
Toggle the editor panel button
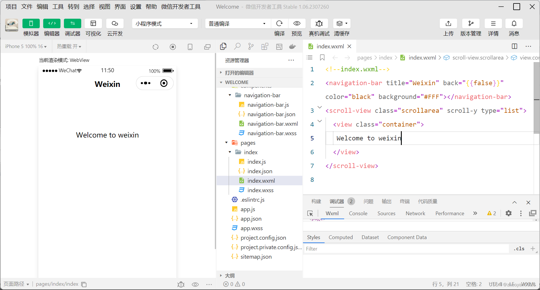pos(52,24)
